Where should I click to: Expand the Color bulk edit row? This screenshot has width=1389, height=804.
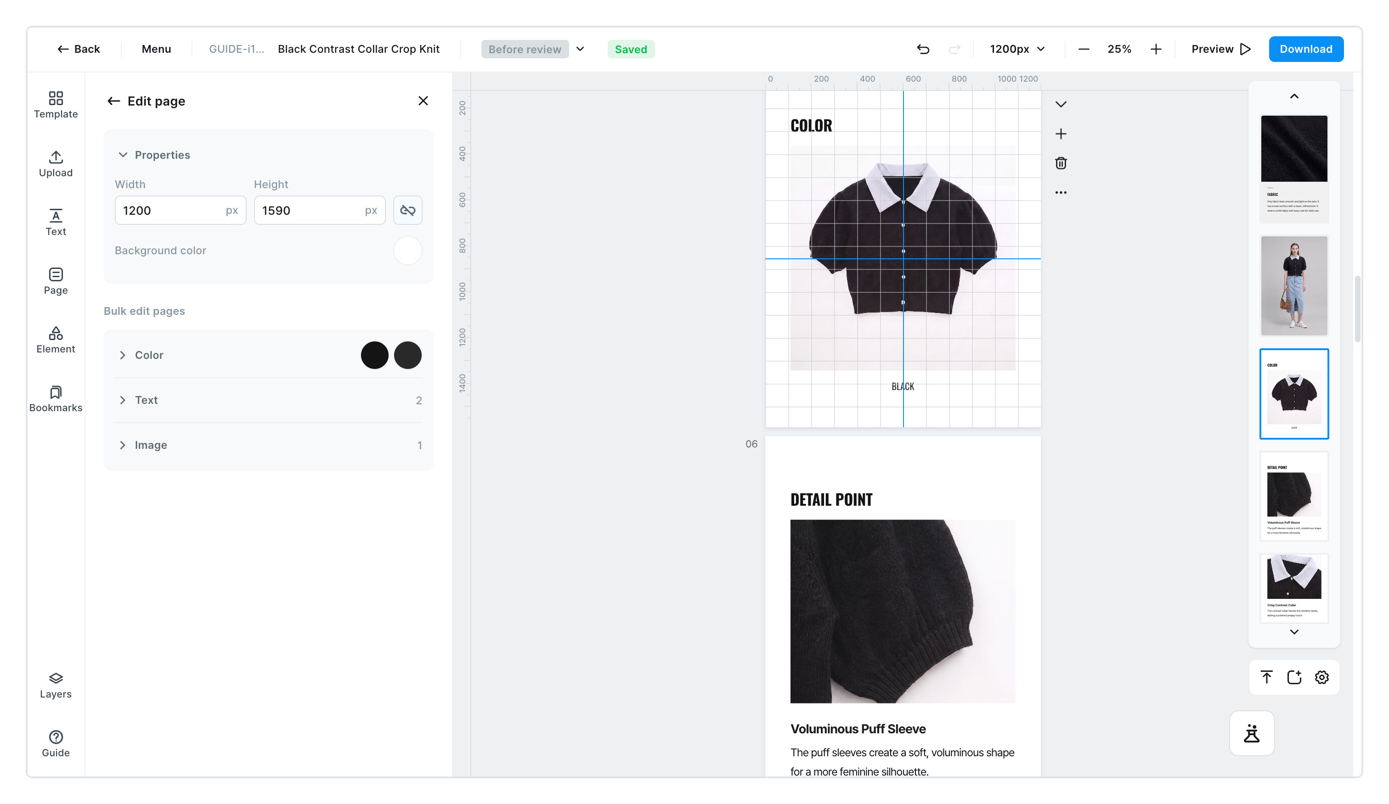coord(268,355)
